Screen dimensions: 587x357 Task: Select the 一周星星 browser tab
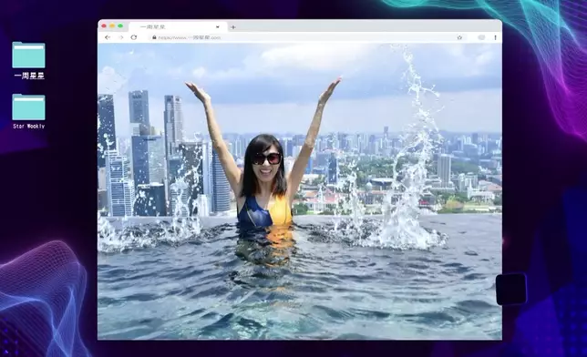(178, 27)
